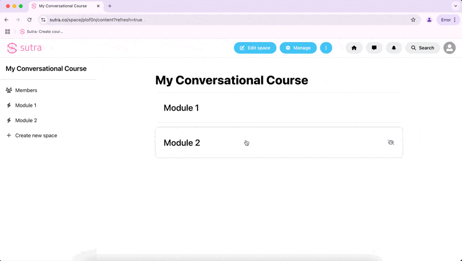Open Chrome apps grid icon
The height and width of the screenshot is (261, 462).
8,32
